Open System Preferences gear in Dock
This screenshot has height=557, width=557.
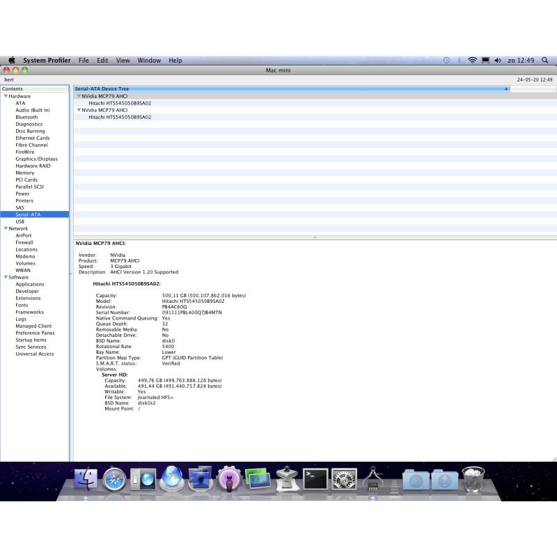tap(344, 479)
